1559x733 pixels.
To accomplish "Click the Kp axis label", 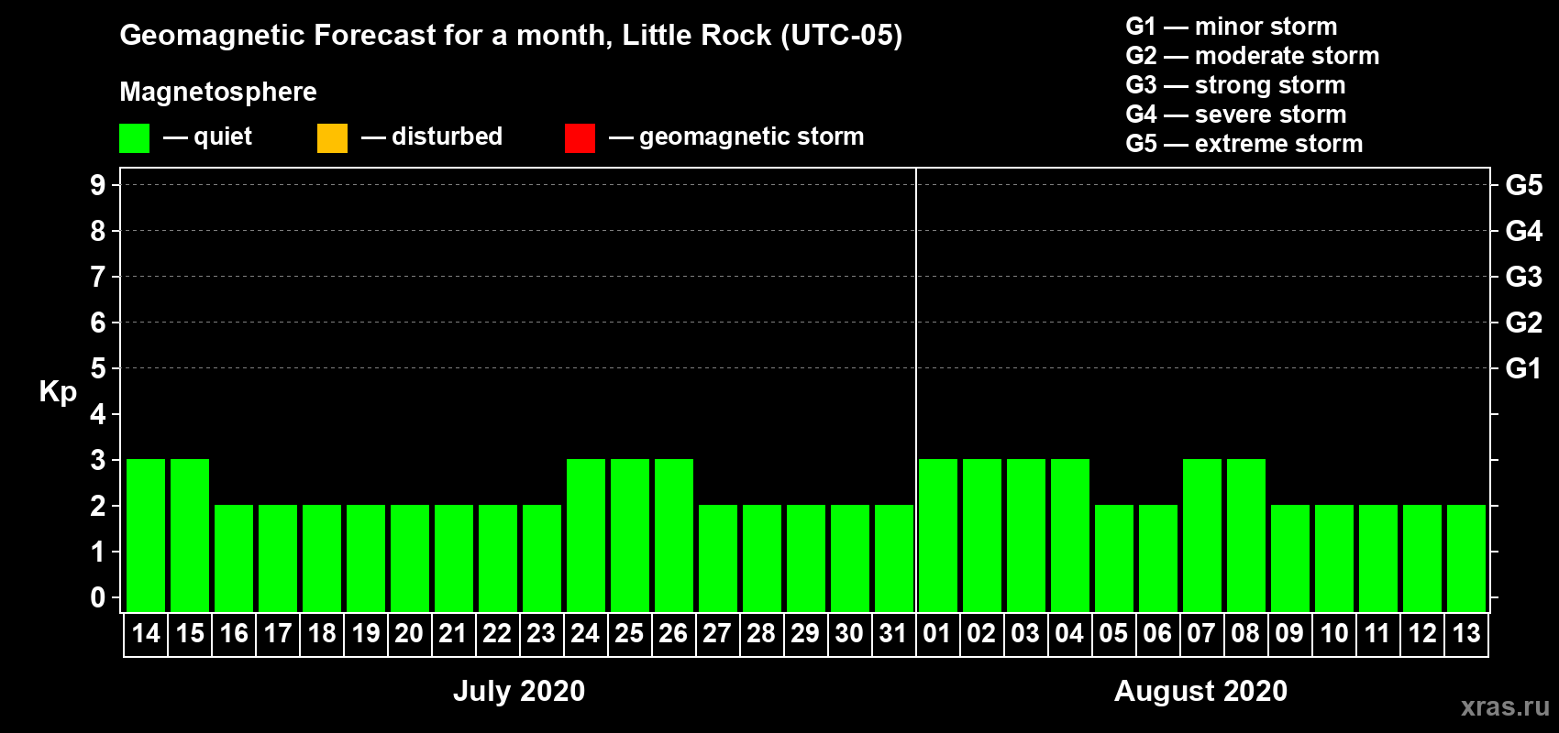I will click(x=58, y=392).
